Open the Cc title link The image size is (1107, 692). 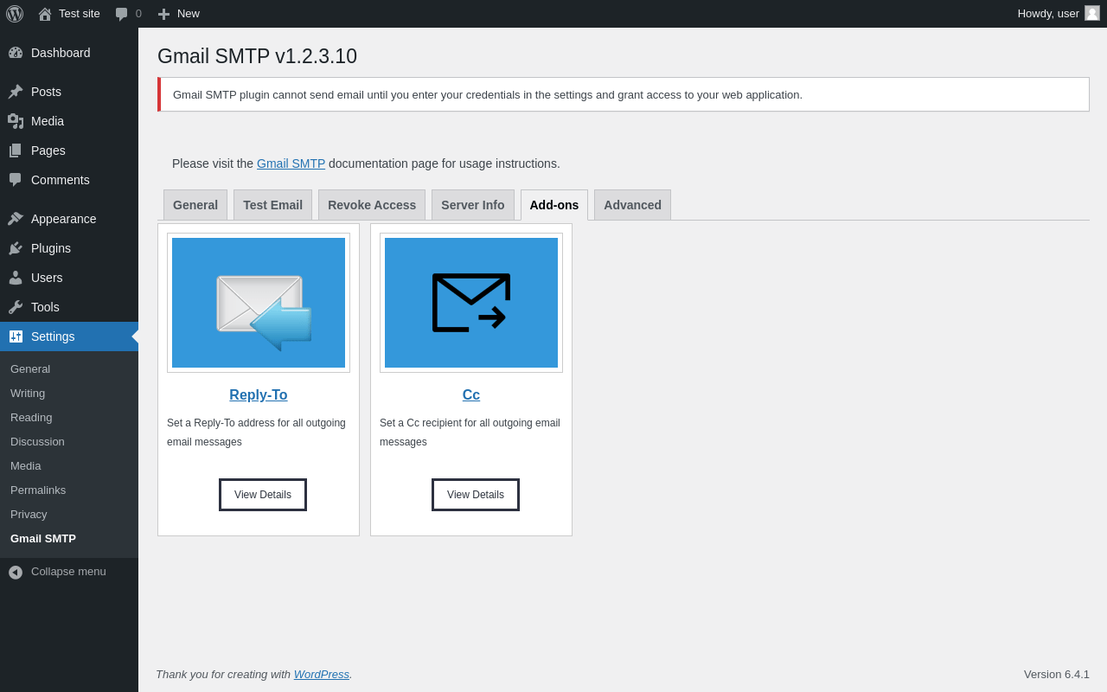[x=471, y=395]
